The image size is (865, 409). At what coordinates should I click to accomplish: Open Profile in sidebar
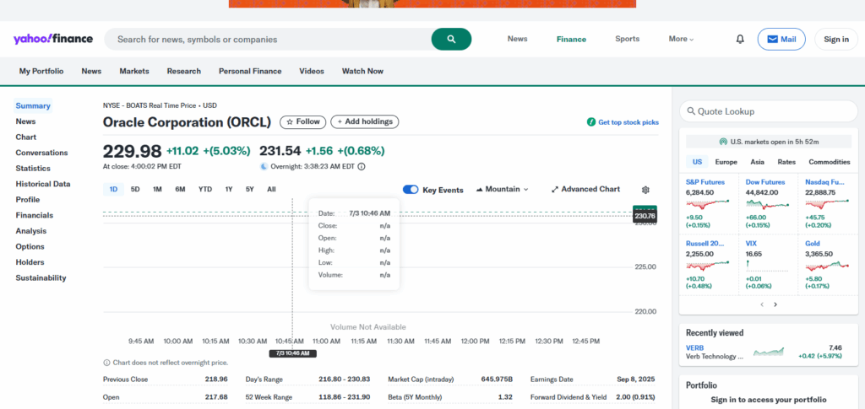(x=28, y=199)
